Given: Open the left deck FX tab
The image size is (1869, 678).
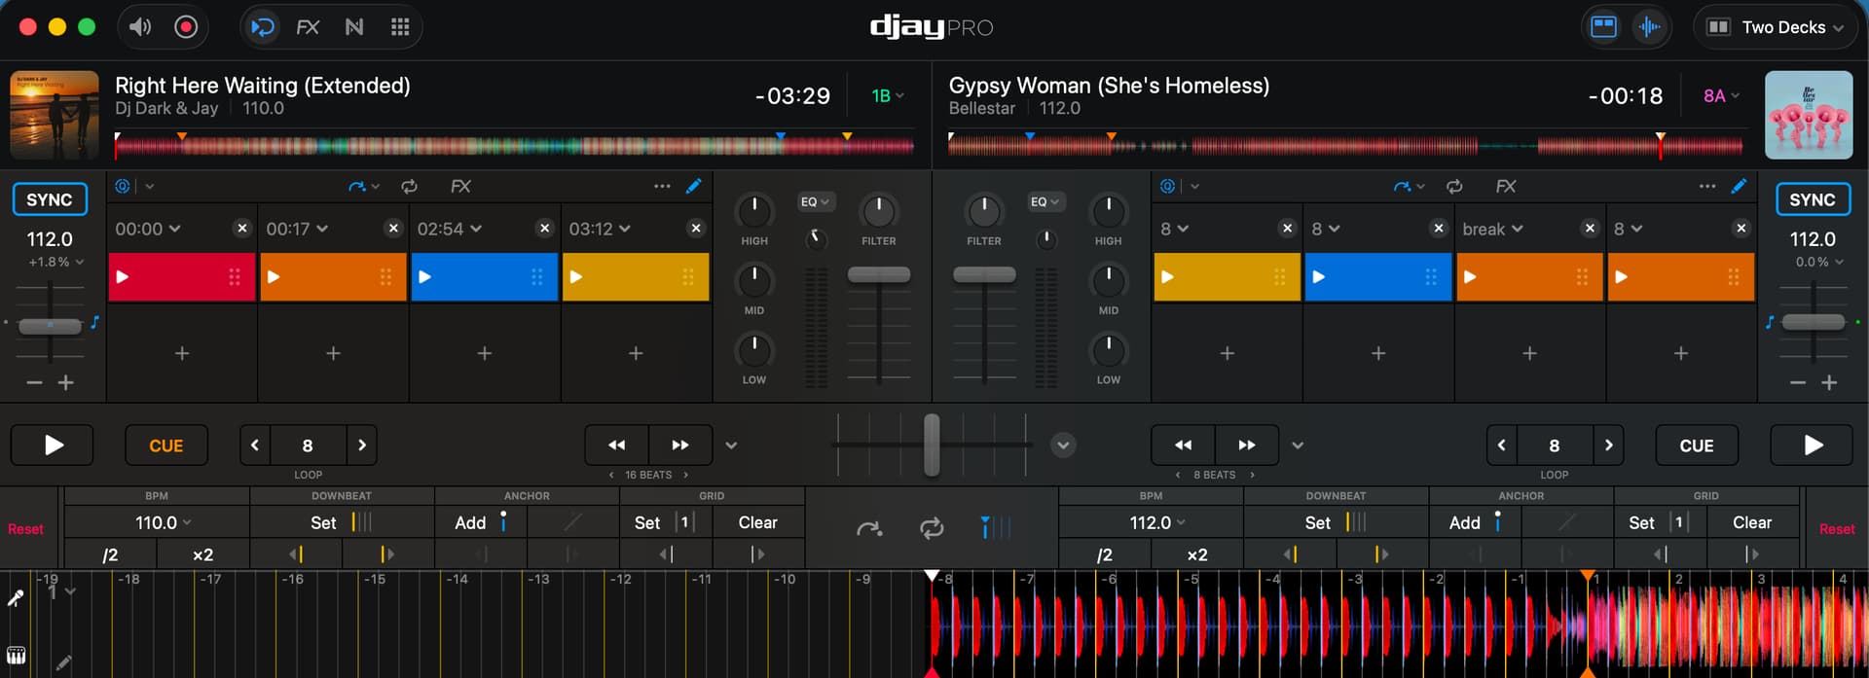Looking at the screenshot, I should (x=460, y=186).
